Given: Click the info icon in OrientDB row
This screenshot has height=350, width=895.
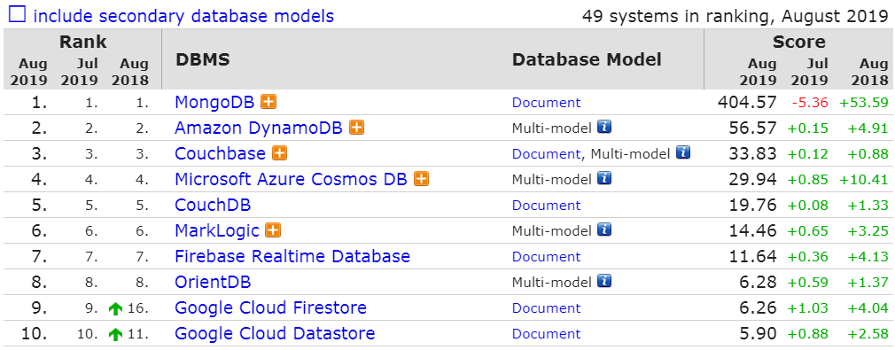Looking at the screenshot, I should click(x=604, y=281).
